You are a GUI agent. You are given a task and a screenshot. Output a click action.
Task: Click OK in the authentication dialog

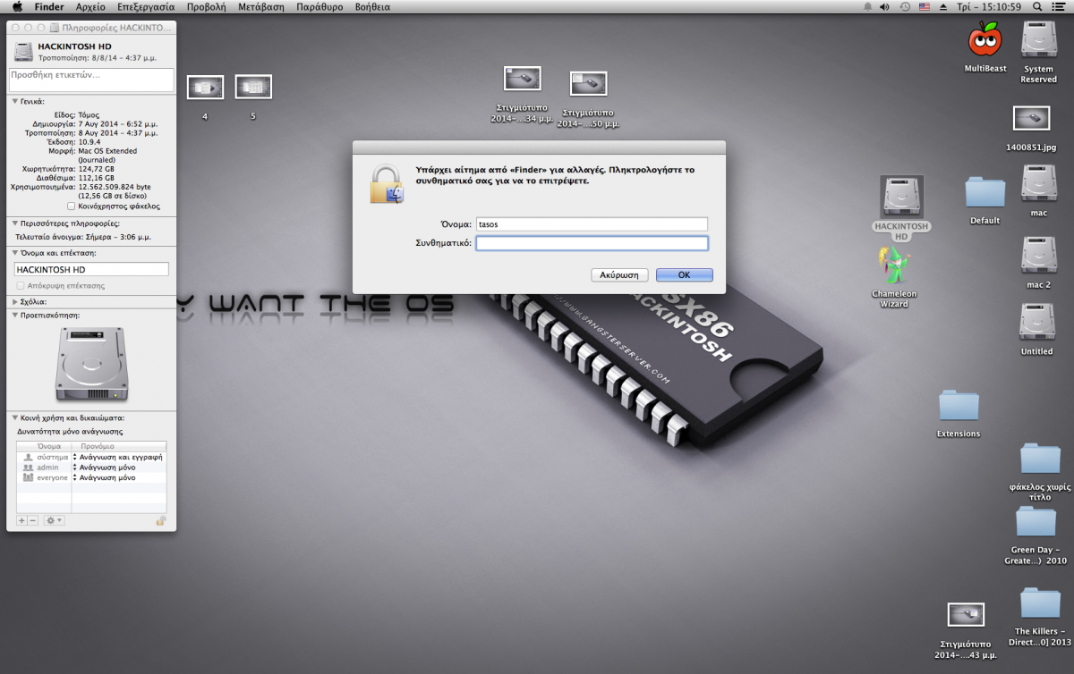click(x=685, y=275)
